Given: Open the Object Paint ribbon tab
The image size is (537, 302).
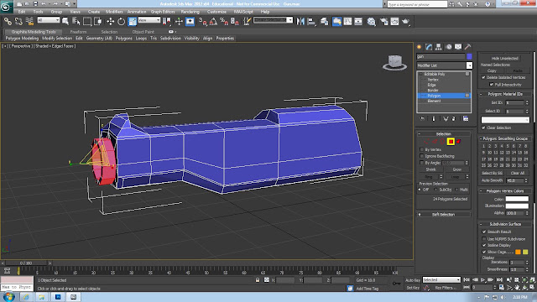Looking at the screenshot, I should click(143, 32).
